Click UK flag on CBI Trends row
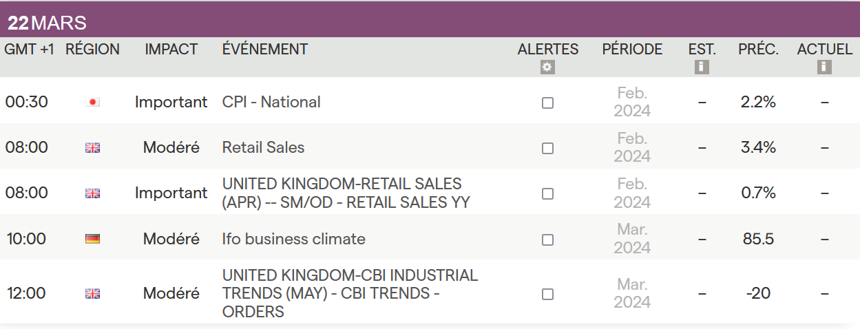 (x=92, y=294)
